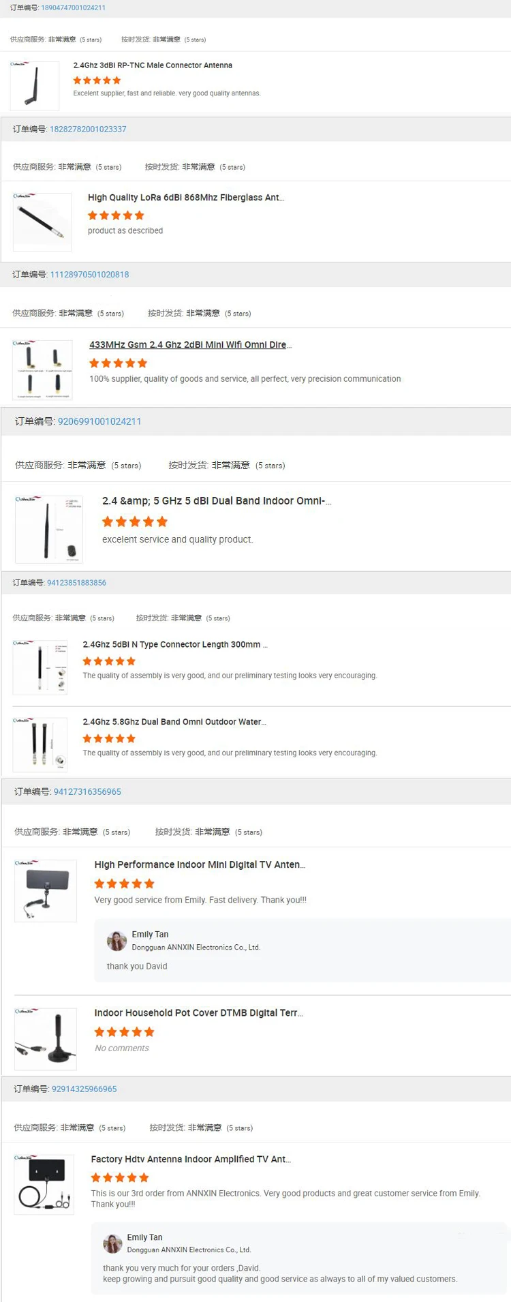
Task: Open order number 92914325966965
Action: click(x=84, y=1089)
